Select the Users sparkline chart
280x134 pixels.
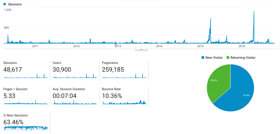coord(75,76)
